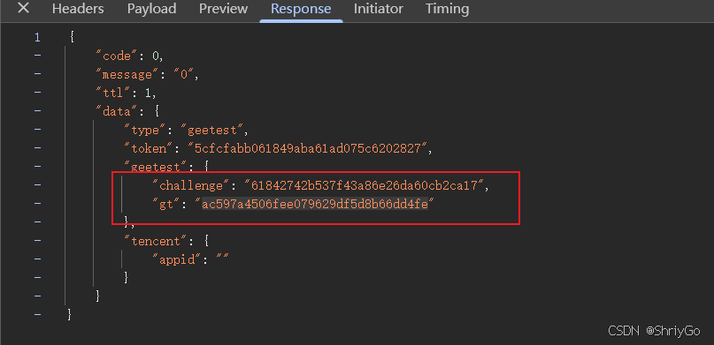Click the "code" key line
Image resolution: width=714 pixels, height=345 pixels.
(129, 56)
